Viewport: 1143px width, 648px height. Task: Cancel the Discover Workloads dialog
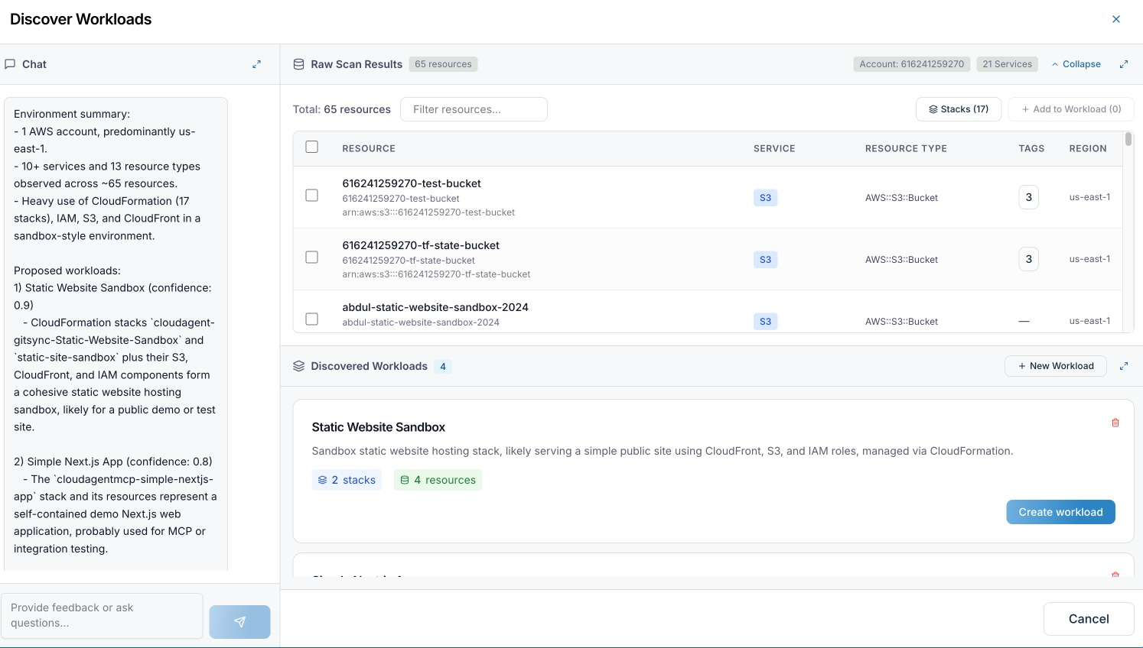click(1088, 619)
